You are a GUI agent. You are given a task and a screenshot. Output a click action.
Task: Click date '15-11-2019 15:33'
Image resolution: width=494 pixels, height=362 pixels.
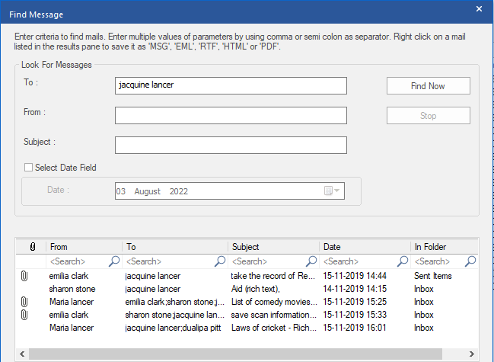point(355,315)
